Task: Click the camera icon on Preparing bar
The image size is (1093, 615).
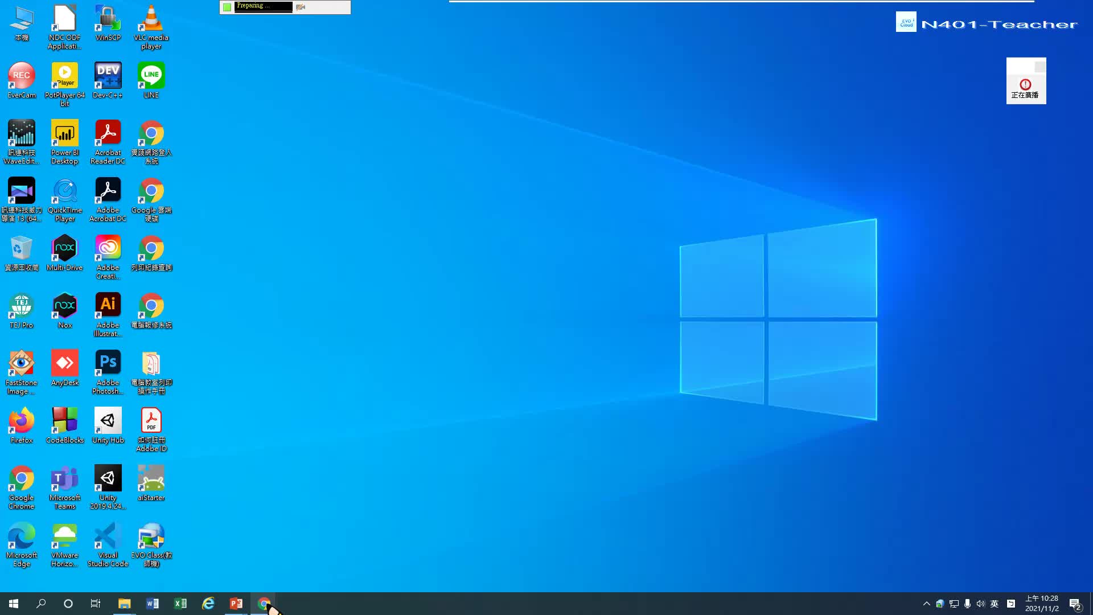Action: coord(301,7)
